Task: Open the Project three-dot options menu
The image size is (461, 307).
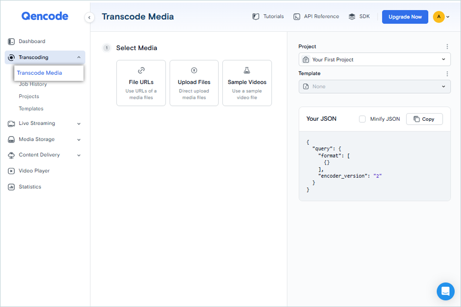Action: [x=447, y=47]
